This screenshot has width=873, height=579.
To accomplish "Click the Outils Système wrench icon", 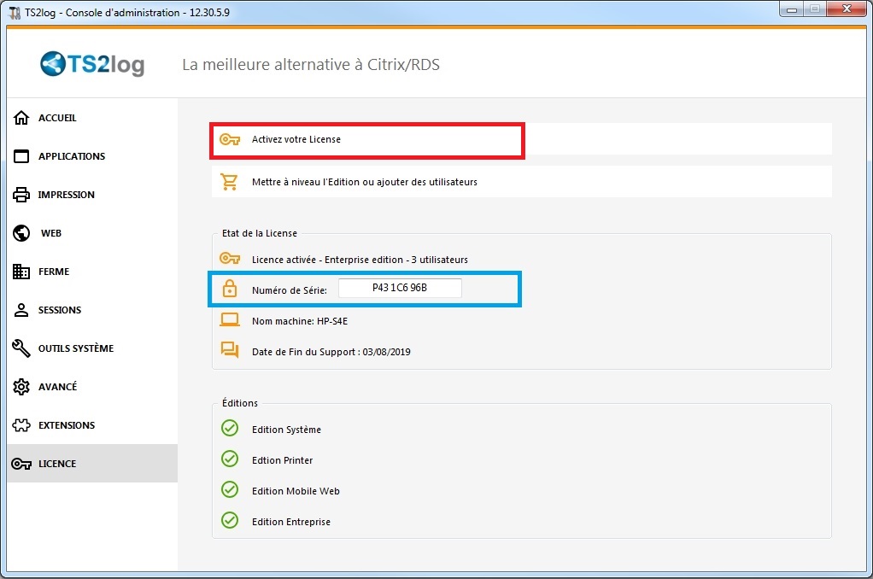I will click(21, 348).
